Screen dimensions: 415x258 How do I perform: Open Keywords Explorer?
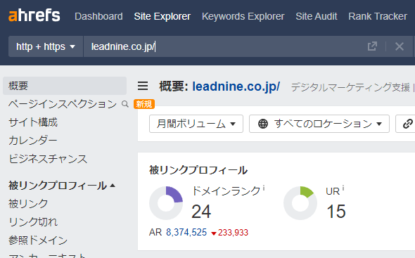click(x=243, y=16)
